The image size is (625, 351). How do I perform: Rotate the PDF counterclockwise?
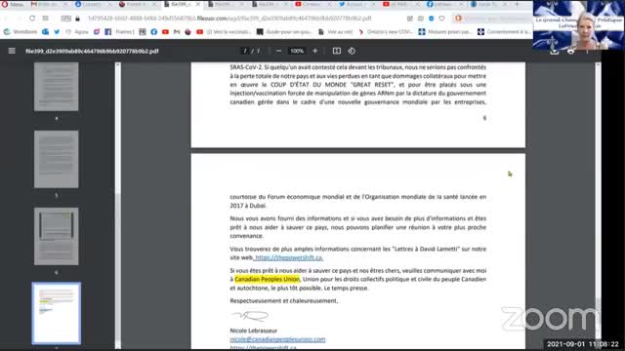[352, 51]
